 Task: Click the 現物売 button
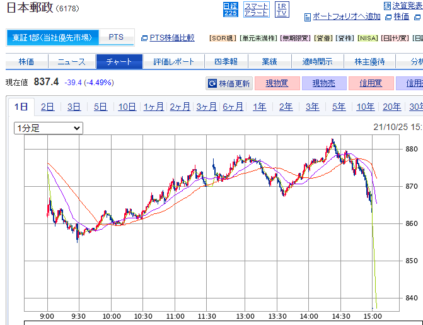324,83
